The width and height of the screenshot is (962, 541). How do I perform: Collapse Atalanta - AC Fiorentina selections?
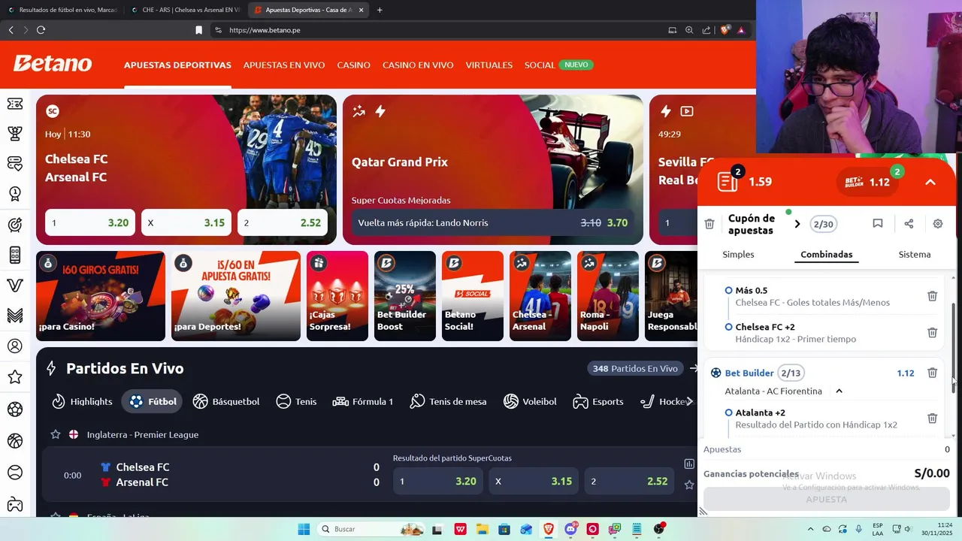coord(839,391)
